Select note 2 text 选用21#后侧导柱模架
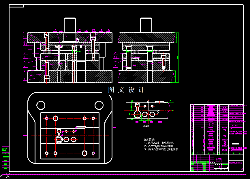 158,146
